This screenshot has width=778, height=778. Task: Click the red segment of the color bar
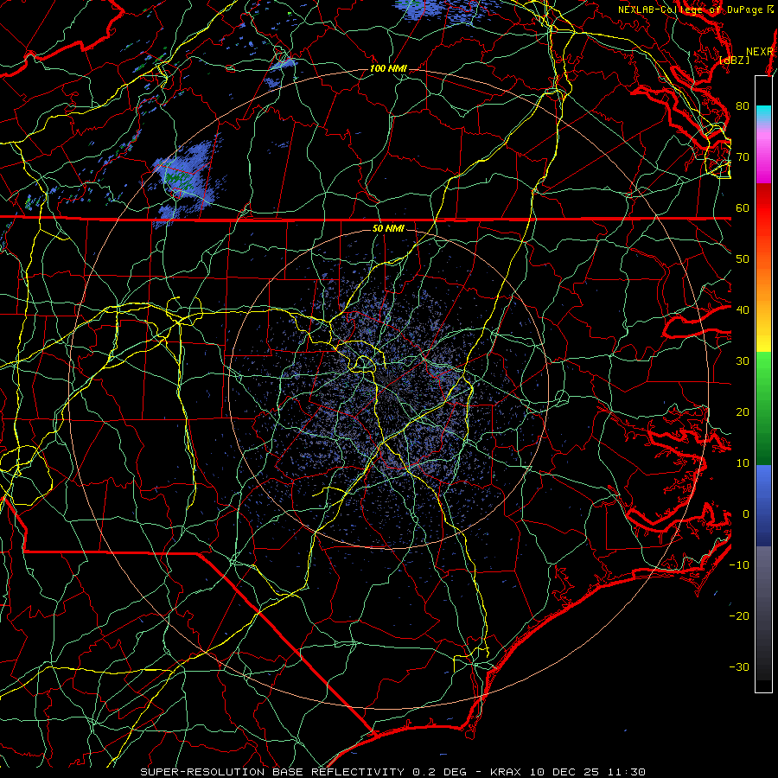[x=763, y=208]
